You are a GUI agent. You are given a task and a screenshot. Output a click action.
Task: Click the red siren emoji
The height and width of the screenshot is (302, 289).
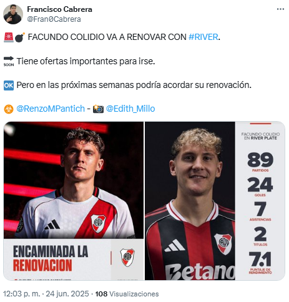click(9, 37)
